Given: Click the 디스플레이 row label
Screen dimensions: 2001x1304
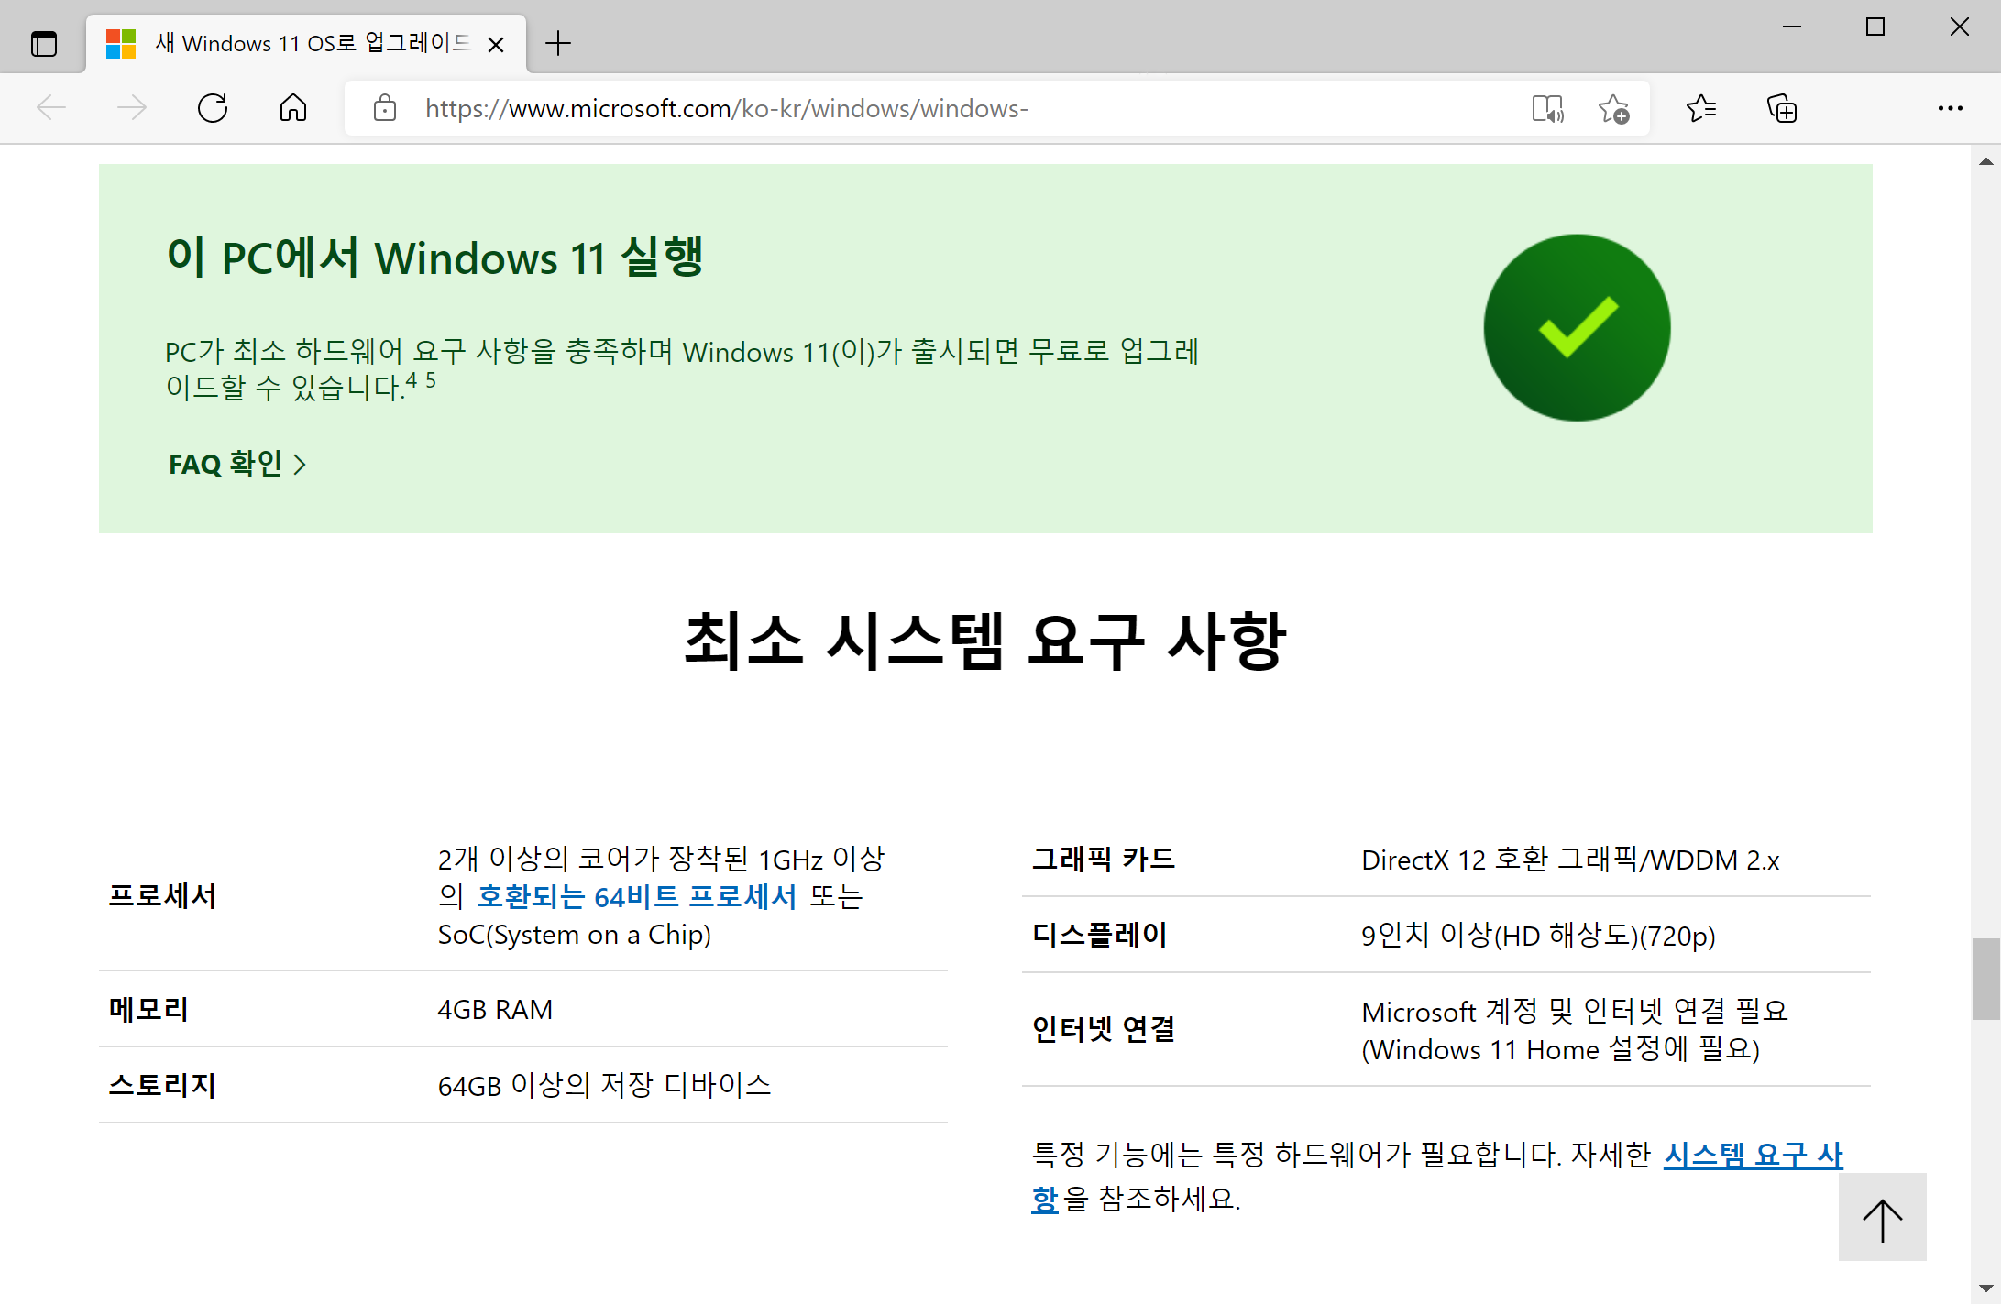Looking at the screenshot, I should click(1099, 935).
